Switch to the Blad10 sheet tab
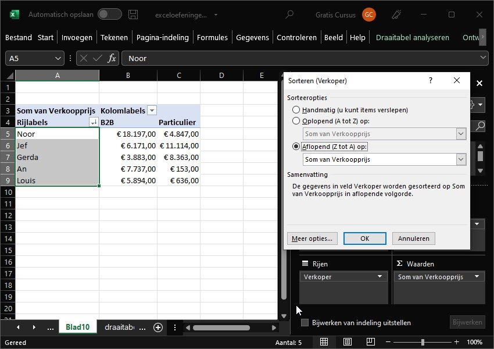494x349 pixels. click(77, 327)
